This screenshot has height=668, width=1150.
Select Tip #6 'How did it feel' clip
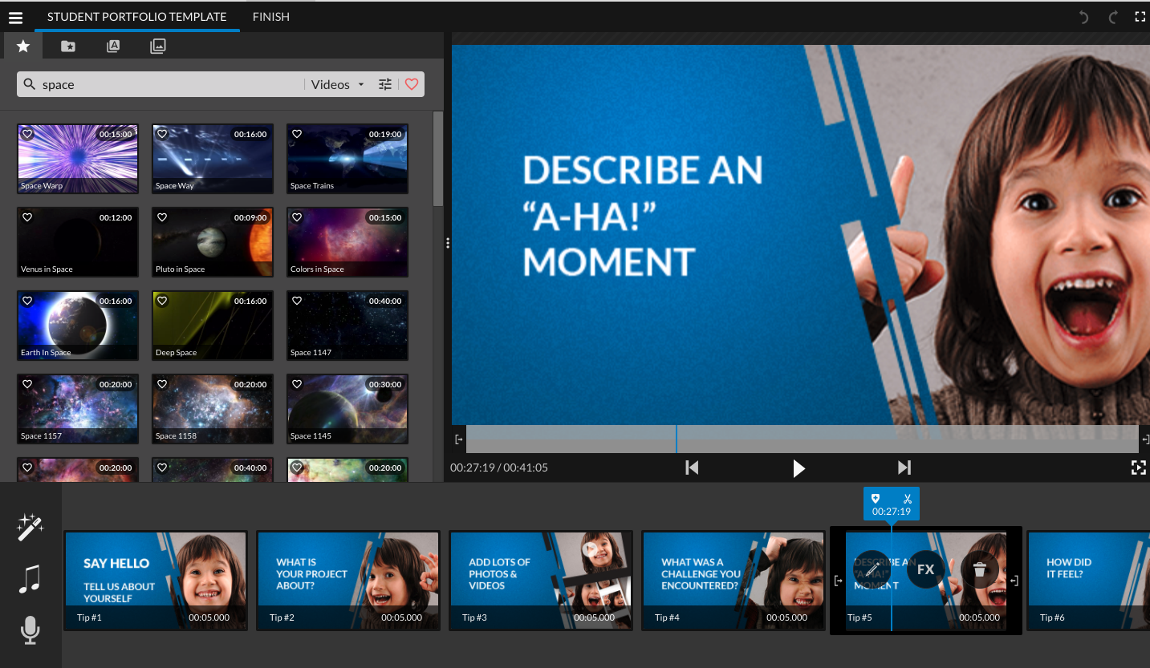pyautogui.click(x=1088, y=581)
